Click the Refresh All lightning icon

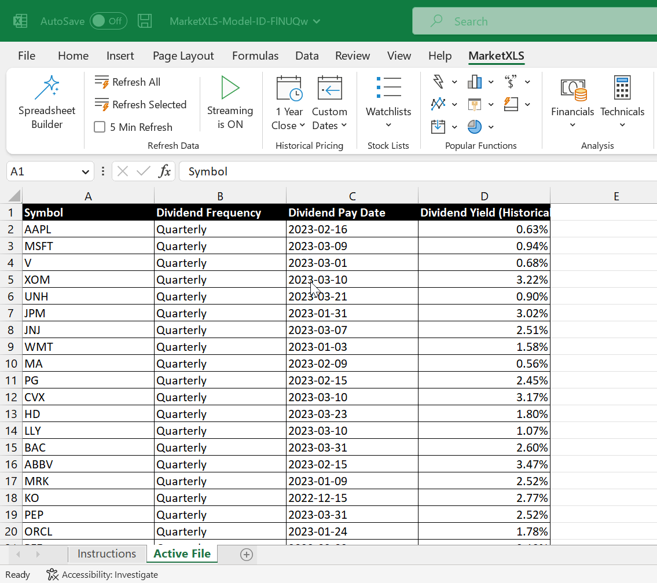102,82
